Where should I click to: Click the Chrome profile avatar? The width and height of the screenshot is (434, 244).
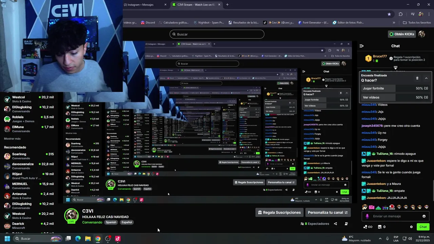coord(421,14)
